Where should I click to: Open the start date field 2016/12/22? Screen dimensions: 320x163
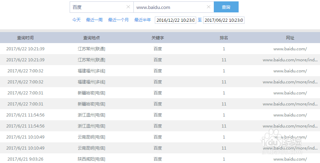point(175,20)
